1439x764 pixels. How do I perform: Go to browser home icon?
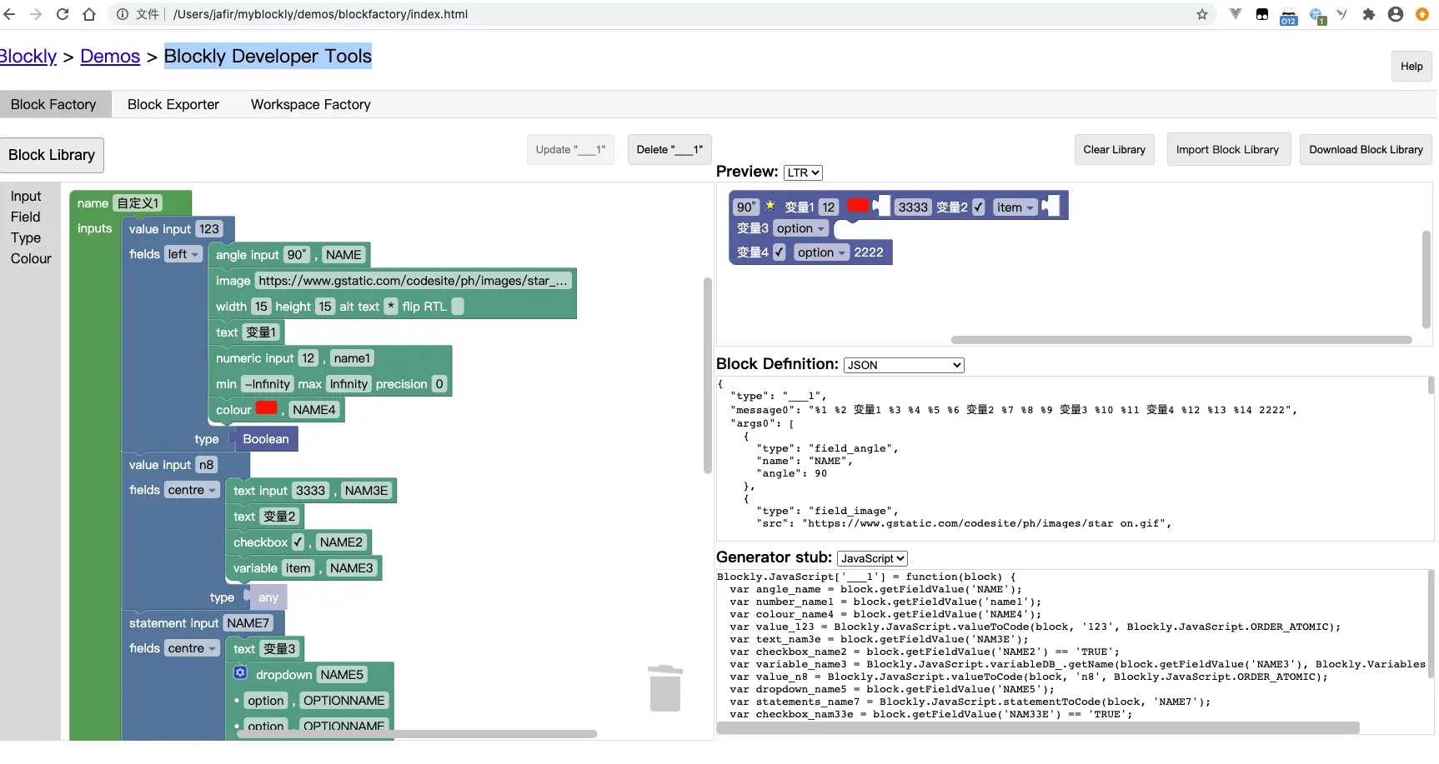click(89, 14)
